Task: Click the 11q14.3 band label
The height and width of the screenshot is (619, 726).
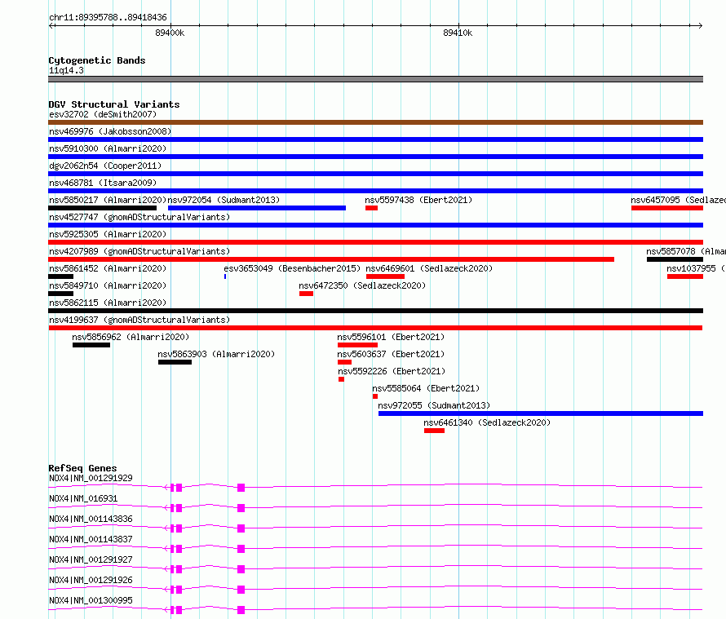Action: (66, 70)
